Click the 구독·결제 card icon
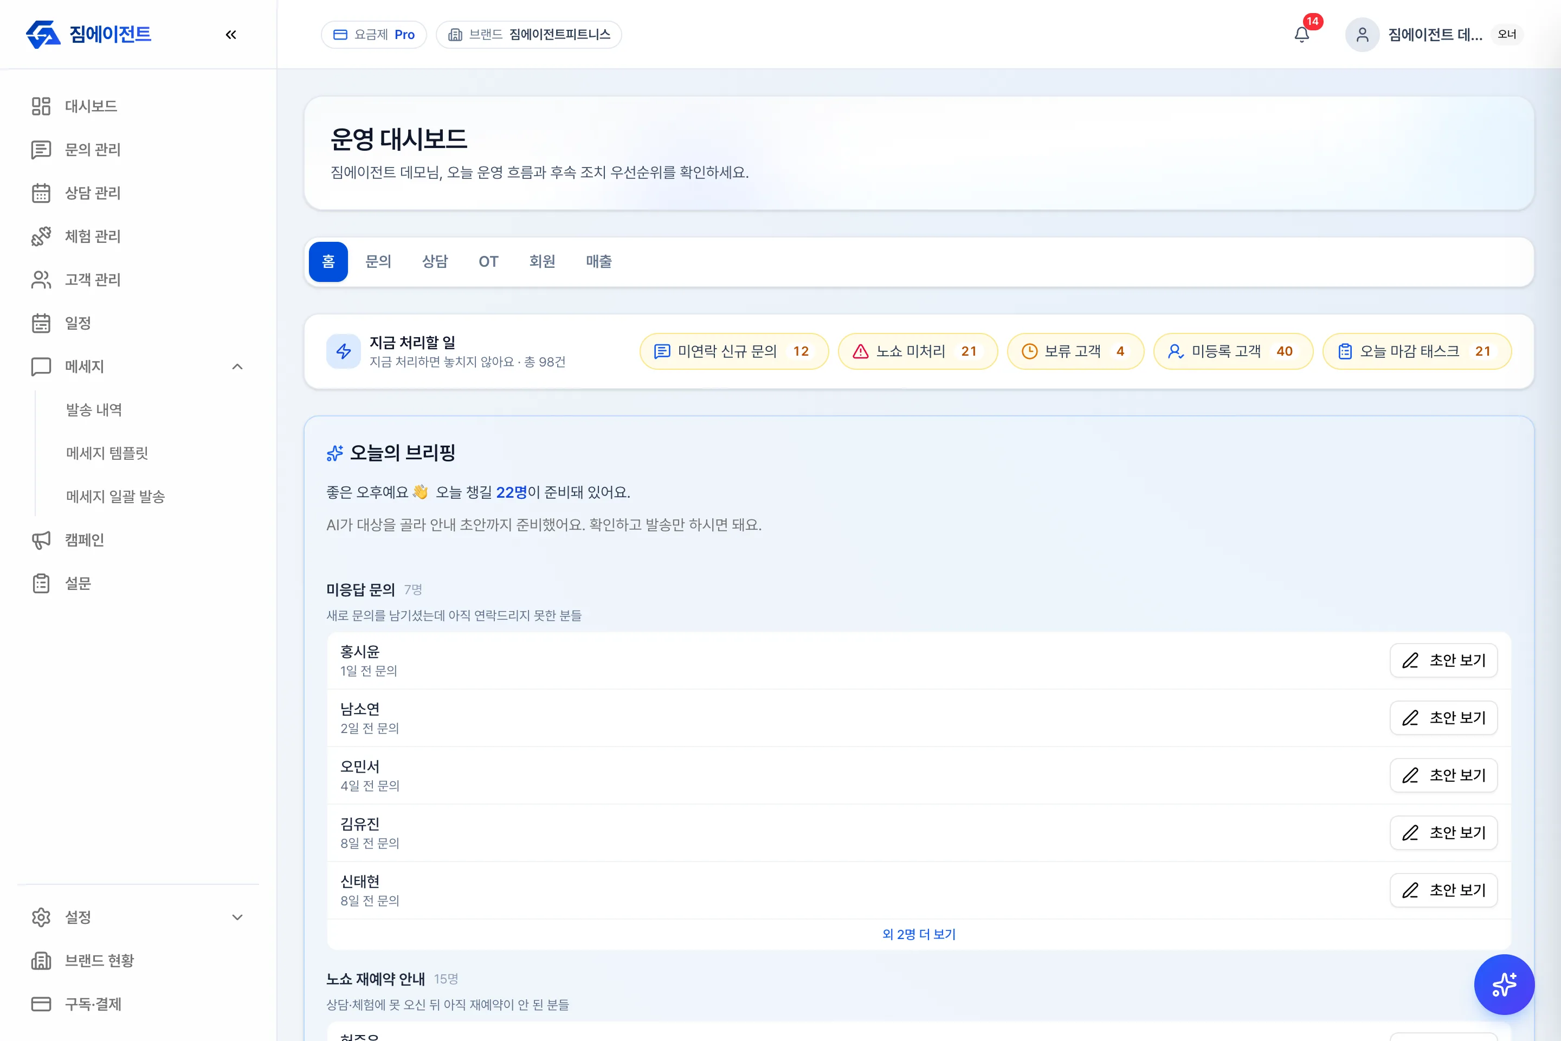 tap(41, 1004)
